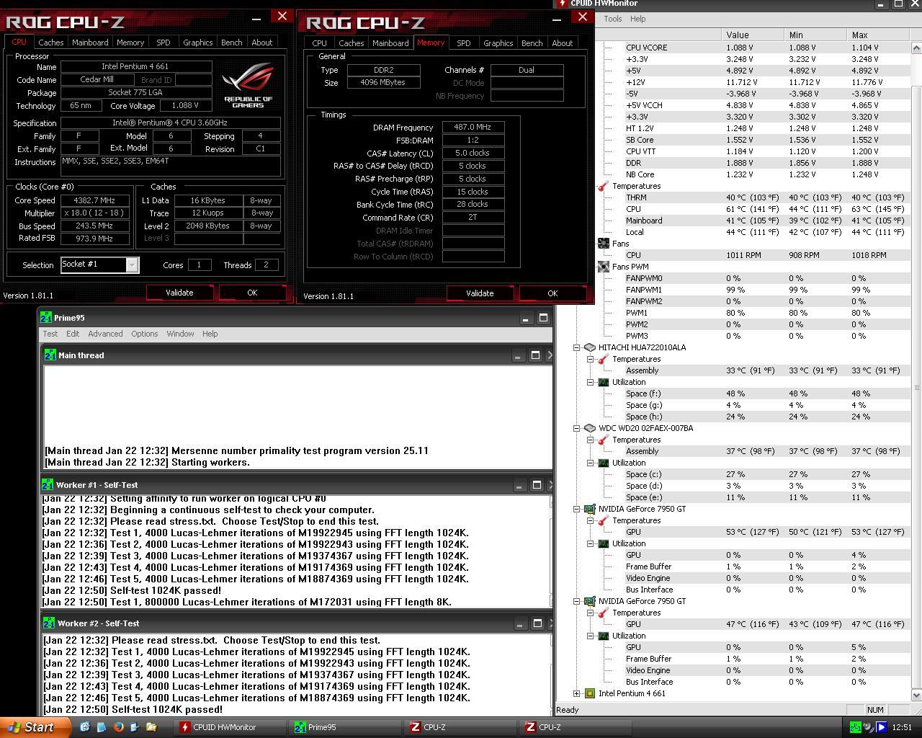Click the blue notepad quick launch icon

tap(102, 727)
